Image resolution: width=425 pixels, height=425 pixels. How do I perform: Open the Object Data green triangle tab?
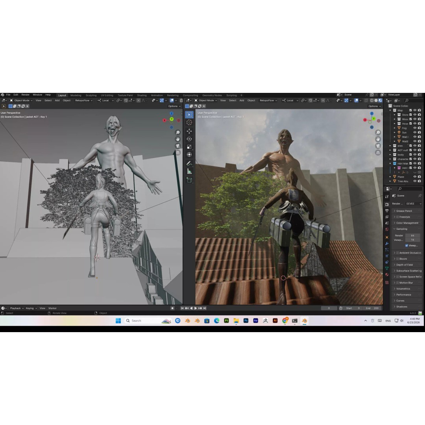tap(387, 268)
